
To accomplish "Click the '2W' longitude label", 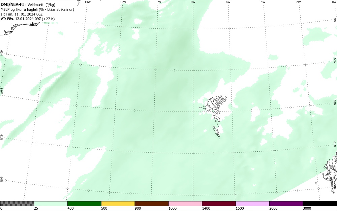I will click(298, 2).
